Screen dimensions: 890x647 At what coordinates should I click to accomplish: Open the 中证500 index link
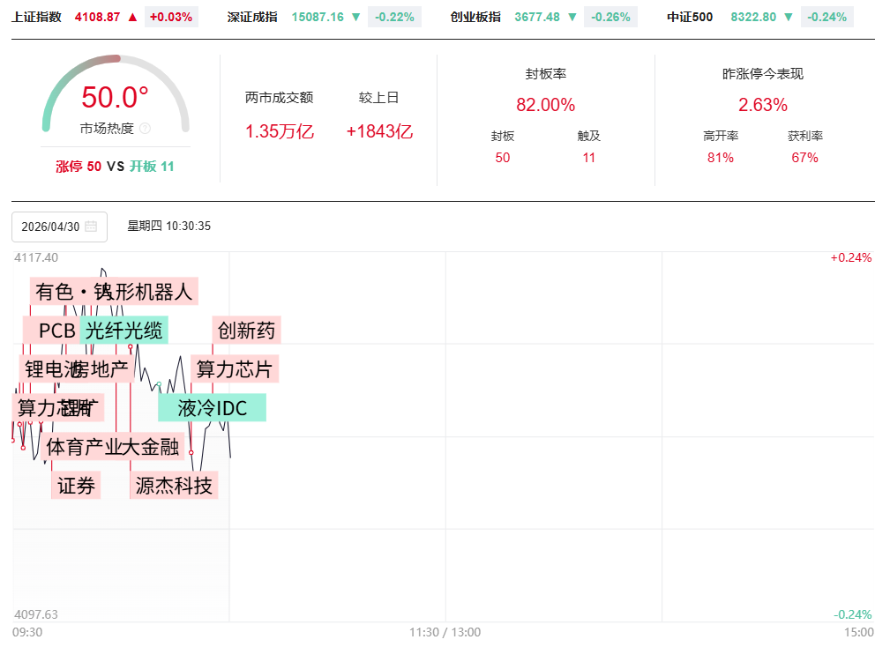(691, 17)
